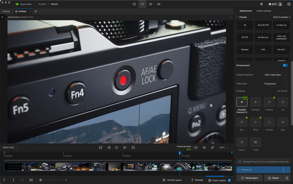This screenshot has height=184, width=293.
Task: Click the Preview 2s button
Action: click(x=260, y=170)
